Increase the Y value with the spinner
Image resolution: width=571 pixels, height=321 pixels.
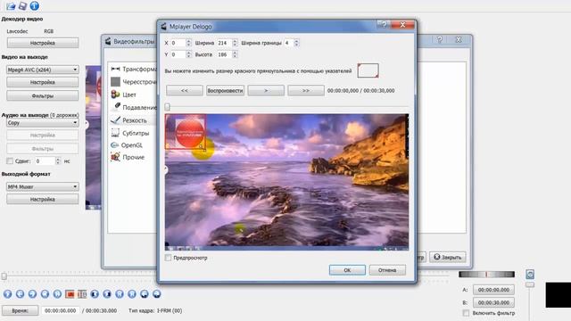click(188, 53)
